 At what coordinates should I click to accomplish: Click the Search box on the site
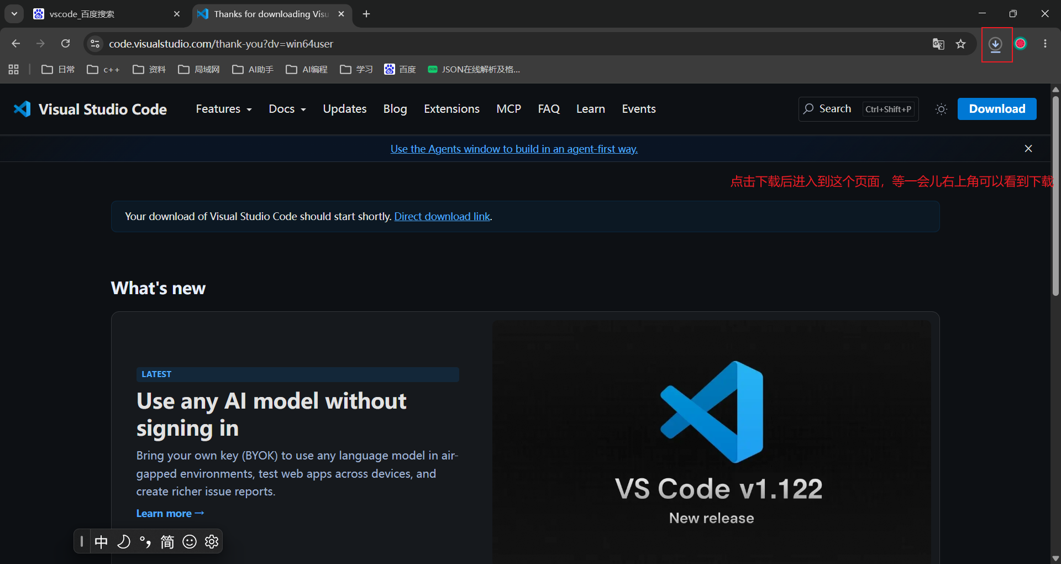(x=858, y=109)
